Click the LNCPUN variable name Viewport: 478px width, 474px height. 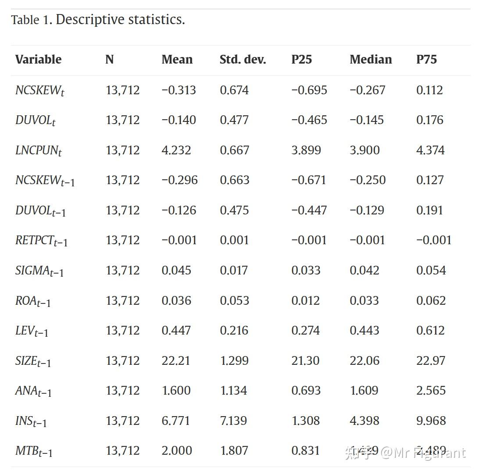pos(38,150)
